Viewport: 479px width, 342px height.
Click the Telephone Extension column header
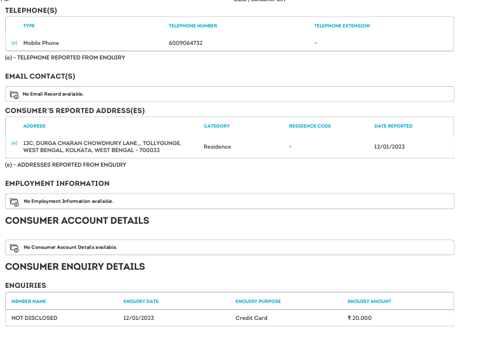(x=342, y=26)
